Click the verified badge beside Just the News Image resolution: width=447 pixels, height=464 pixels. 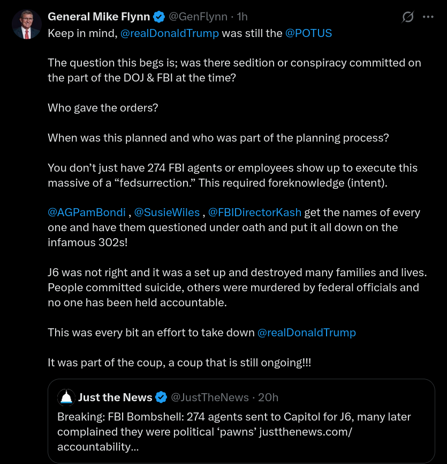tap(161, 397)
